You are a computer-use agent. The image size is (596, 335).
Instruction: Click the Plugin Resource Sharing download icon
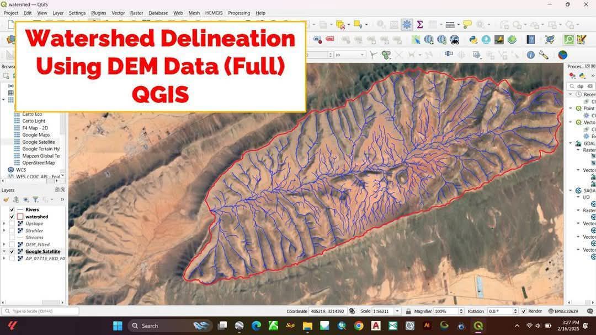486,40
